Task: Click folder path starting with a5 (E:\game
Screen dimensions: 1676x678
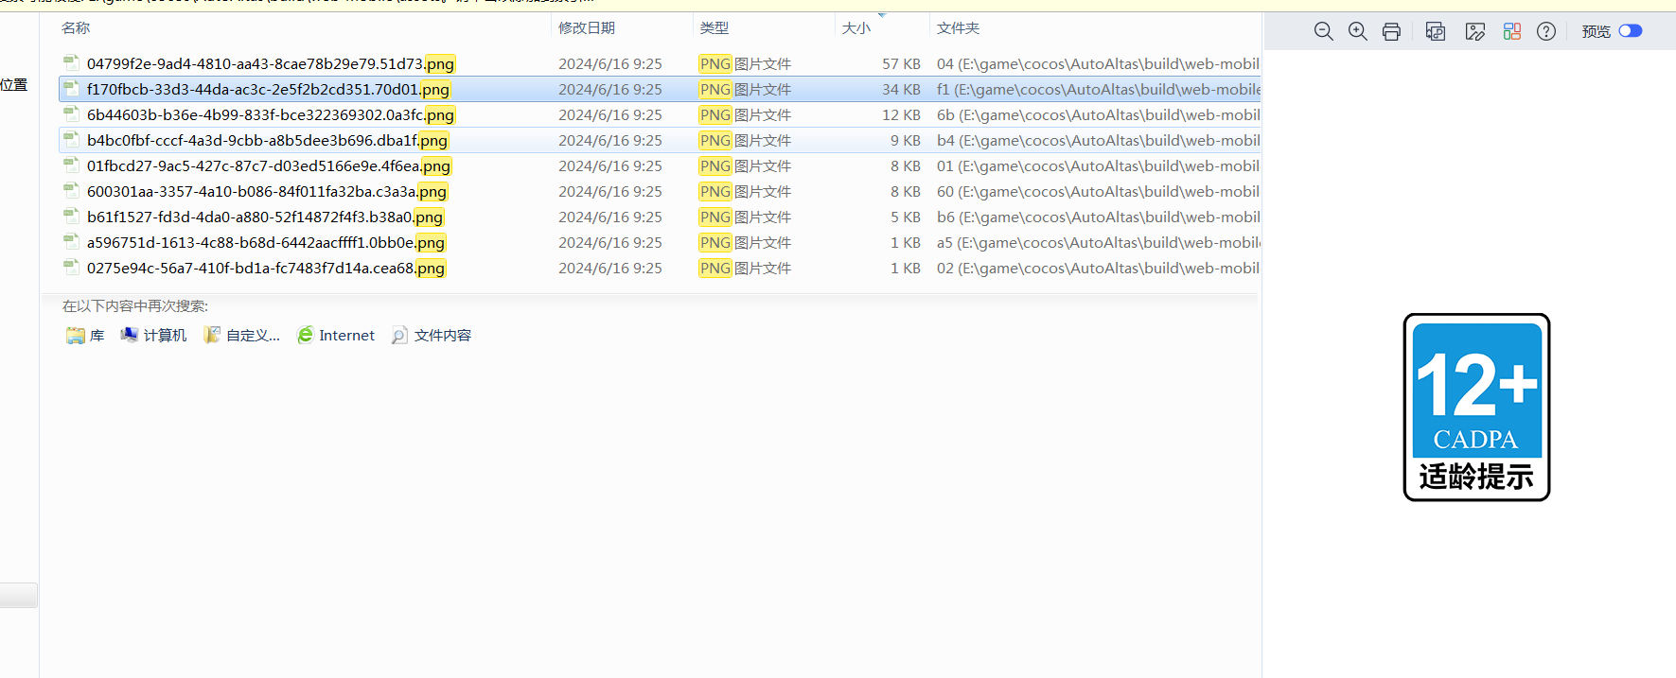Action: pos(1098,242)
